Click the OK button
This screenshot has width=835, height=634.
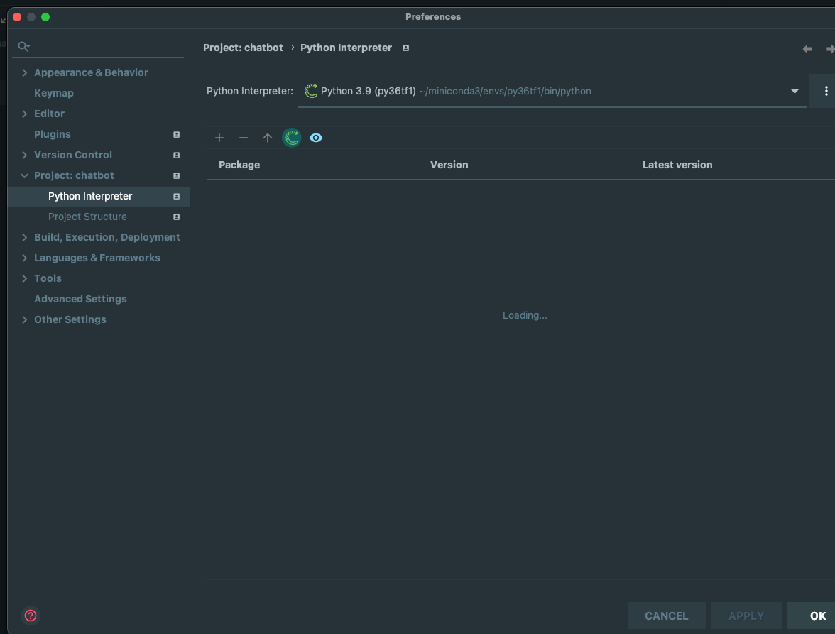[811, 616]
